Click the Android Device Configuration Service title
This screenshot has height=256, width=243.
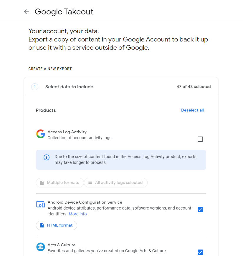point(85,202)
